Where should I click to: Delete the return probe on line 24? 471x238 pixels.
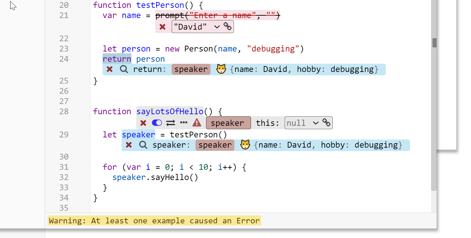[109, 69]
